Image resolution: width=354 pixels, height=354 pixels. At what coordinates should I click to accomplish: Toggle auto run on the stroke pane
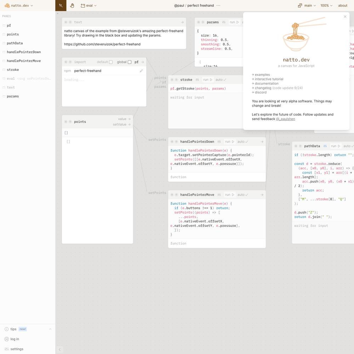[x=221, y=80]
